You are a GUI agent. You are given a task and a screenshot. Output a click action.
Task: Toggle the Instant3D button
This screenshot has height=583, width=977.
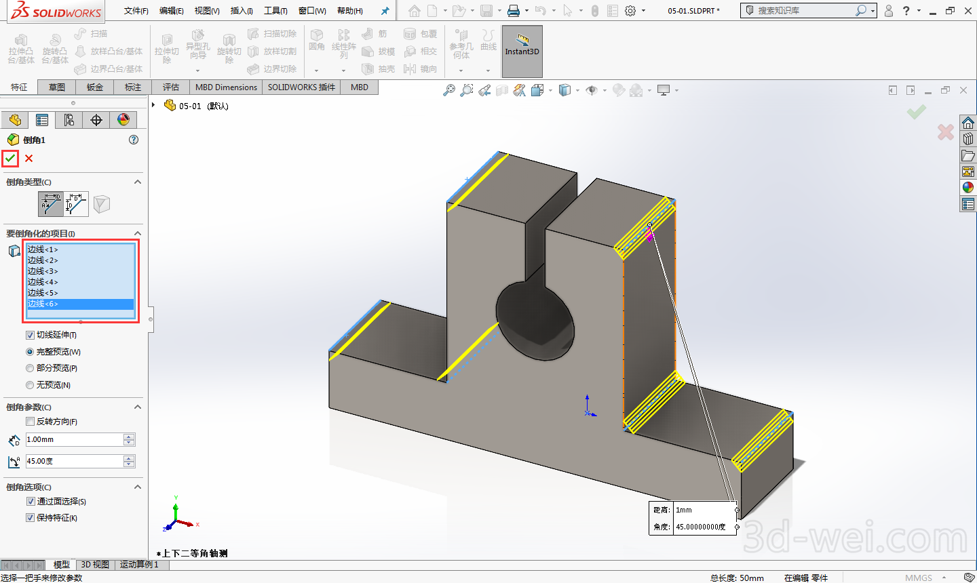click(522, 51)
